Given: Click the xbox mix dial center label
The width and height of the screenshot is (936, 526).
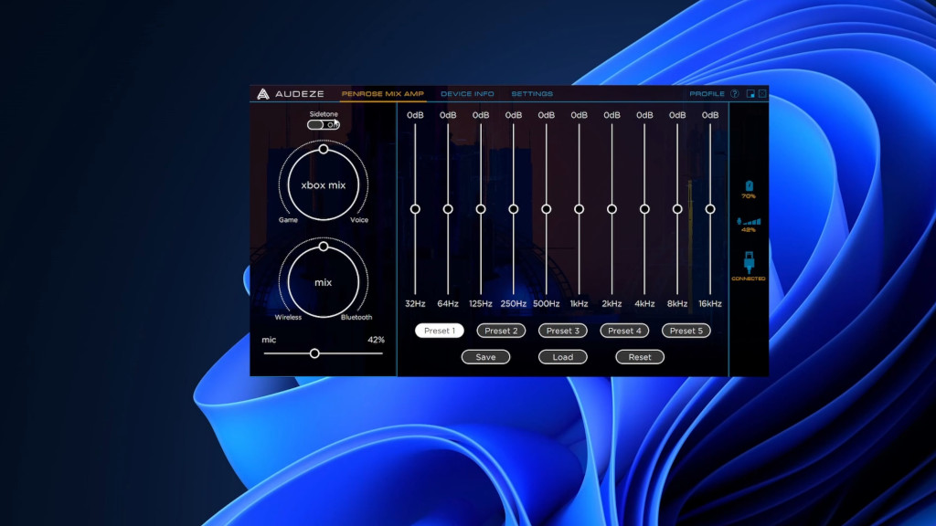Looking at the screenshot, I should [x=324, y=185].
